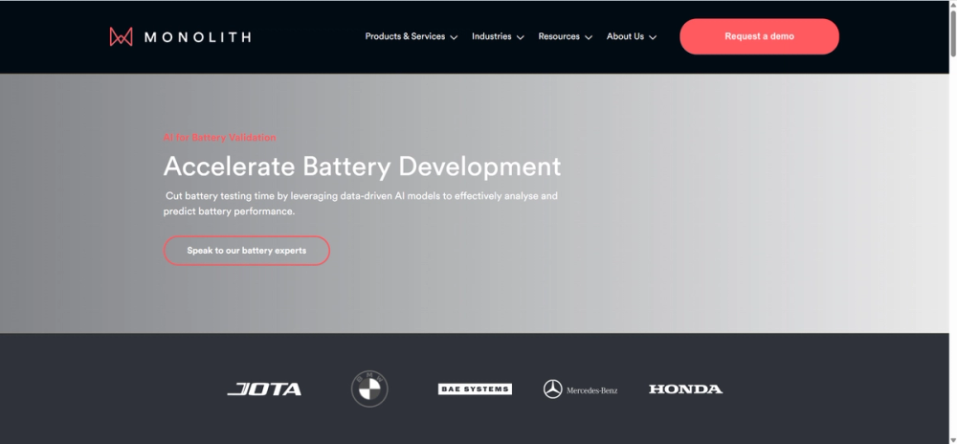Viewport: 957px width, 444px height.
Task: Open the About Us menu
Action: coord(625,36)
